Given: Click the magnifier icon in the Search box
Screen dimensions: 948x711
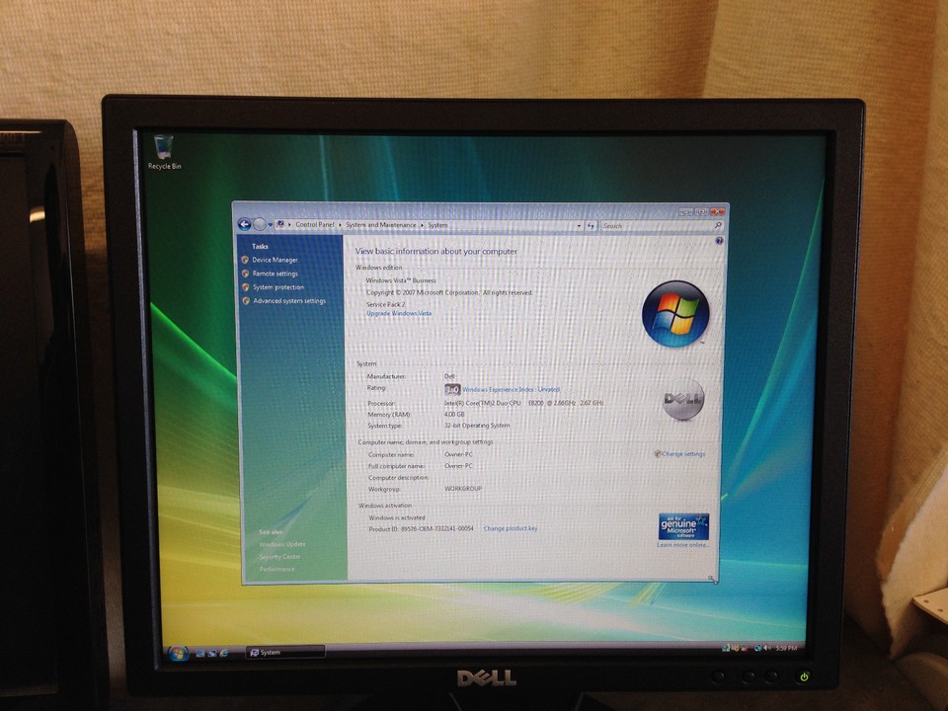Looking at the screenshot, I should click(x=716, y=225).
